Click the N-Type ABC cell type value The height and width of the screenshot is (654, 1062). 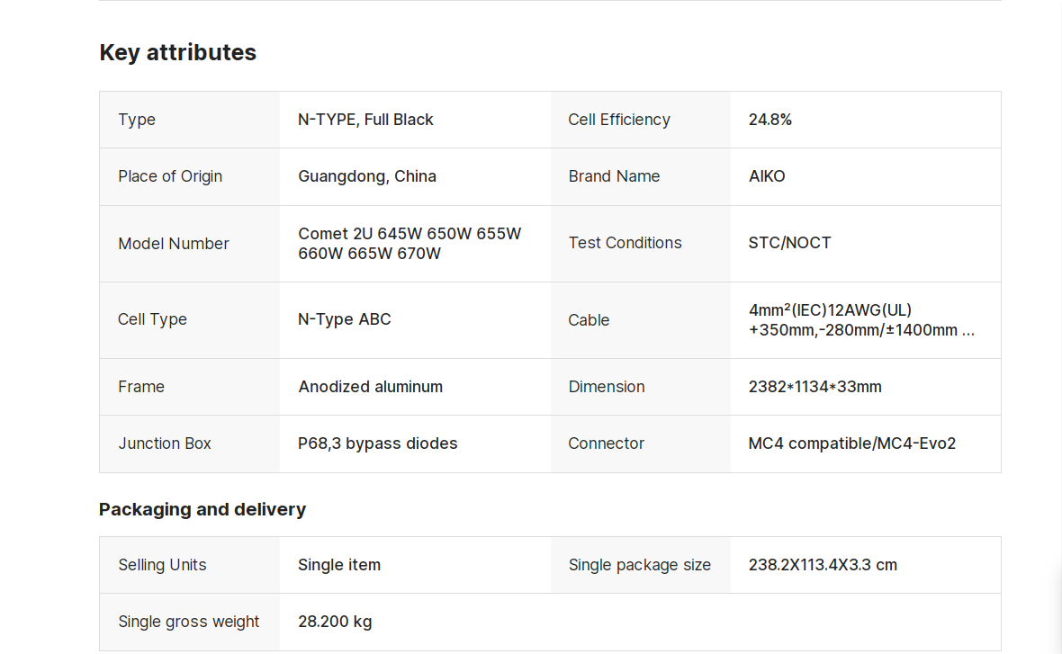(345, 319)
